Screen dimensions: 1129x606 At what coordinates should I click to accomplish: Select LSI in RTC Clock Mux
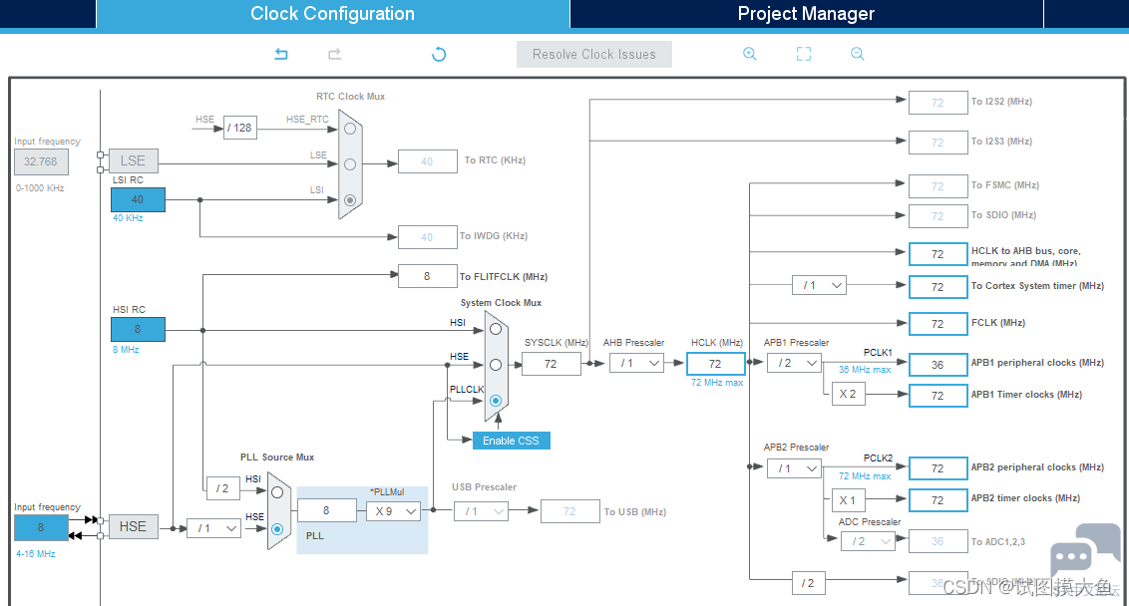tap(350, 200)
